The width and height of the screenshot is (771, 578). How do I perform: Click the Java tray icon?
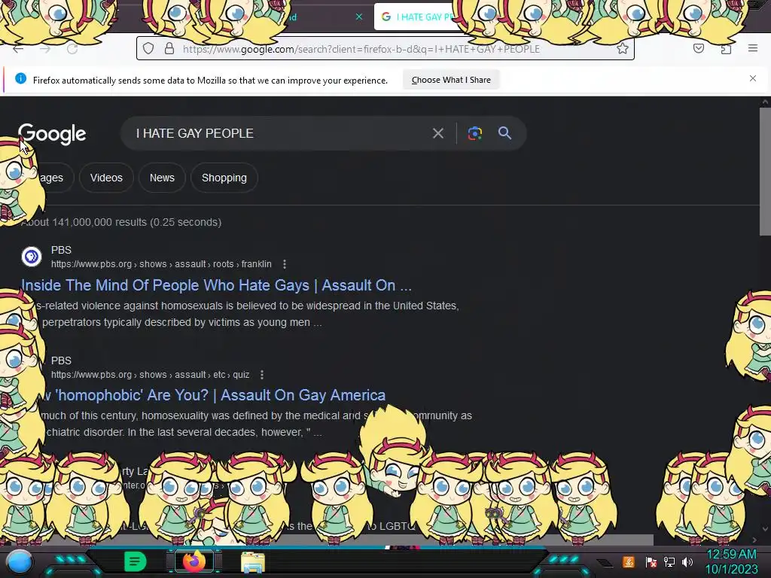click(x=629, y=561)
